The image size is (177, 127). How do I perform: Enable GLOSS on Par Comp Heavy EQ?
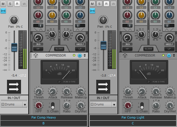coord(59,49)
